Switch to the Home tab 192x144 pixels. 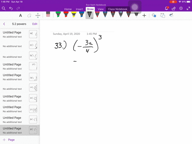(68, 9)
